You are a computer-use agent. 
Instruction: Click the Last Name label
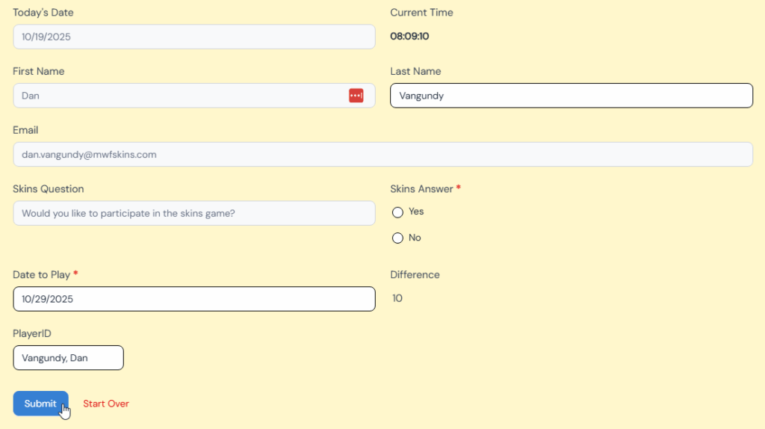(415, 72)
